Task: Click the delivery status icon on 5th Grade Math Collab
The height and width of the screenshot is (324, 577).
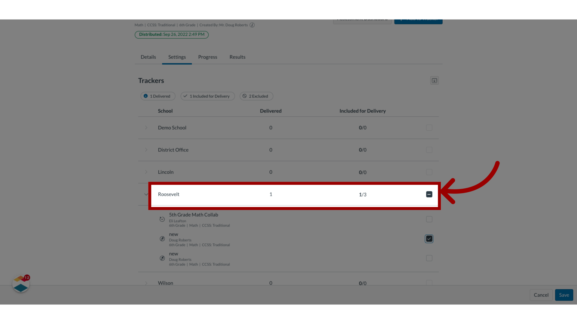Action: coord(162,219)
